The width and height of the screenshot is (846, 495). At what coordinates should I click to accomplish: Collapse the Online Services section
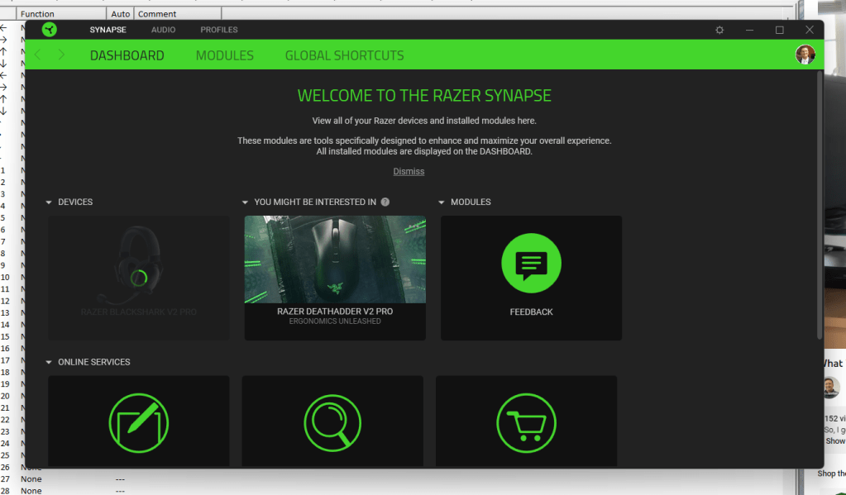coord(49,362)
